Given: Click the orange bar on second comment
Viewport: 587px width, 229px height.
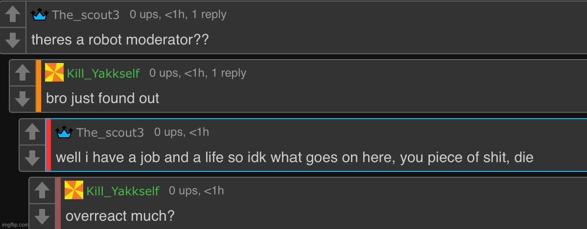Looking at the screenshot, I should coord(39,86).
